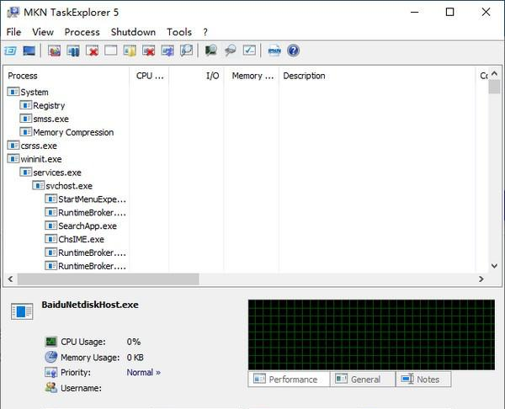Click the gray binoculars search toolbar icon

point(230,50)
